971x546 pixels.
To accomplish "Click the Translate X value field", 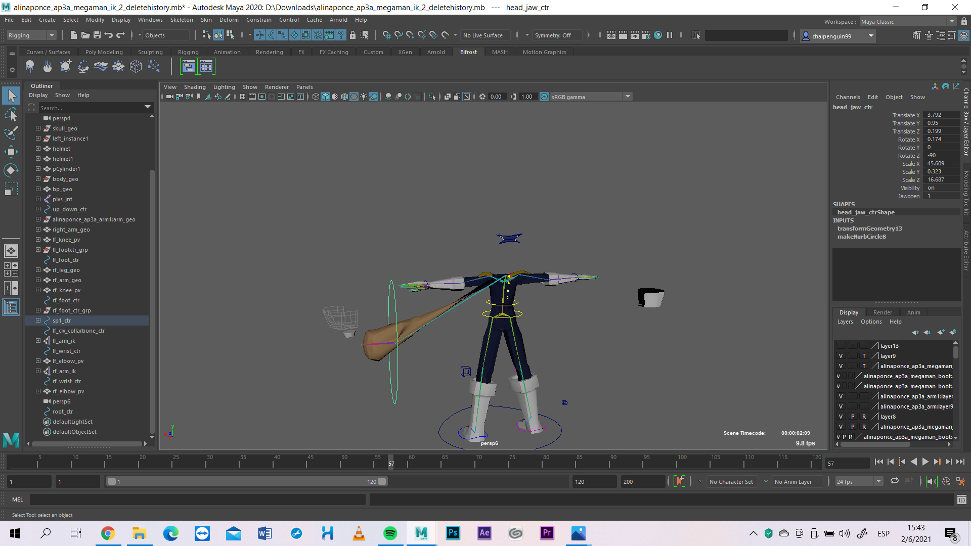I will point(941,115).
